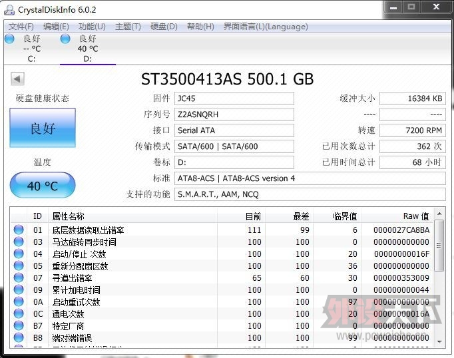This screenshot has width=454, height=358.
Task: Minimize the CrystalDiskInfo window
Action: [x=393, y=7]
